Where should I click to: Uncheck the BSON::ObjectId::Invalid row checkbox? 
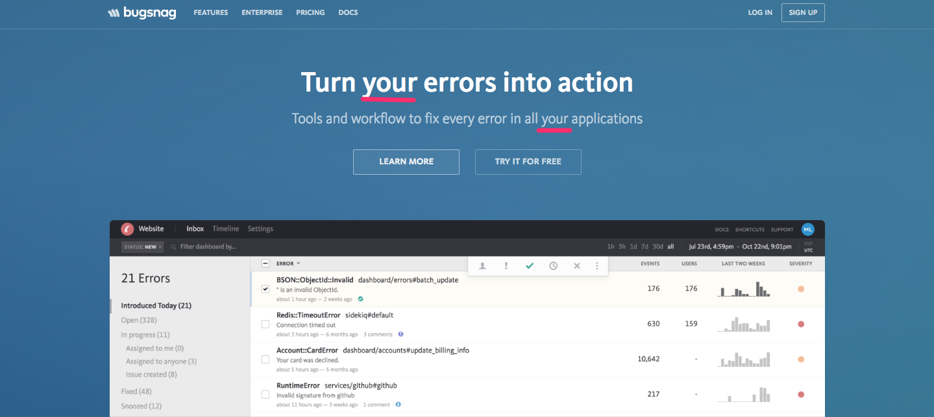[265, 289]
